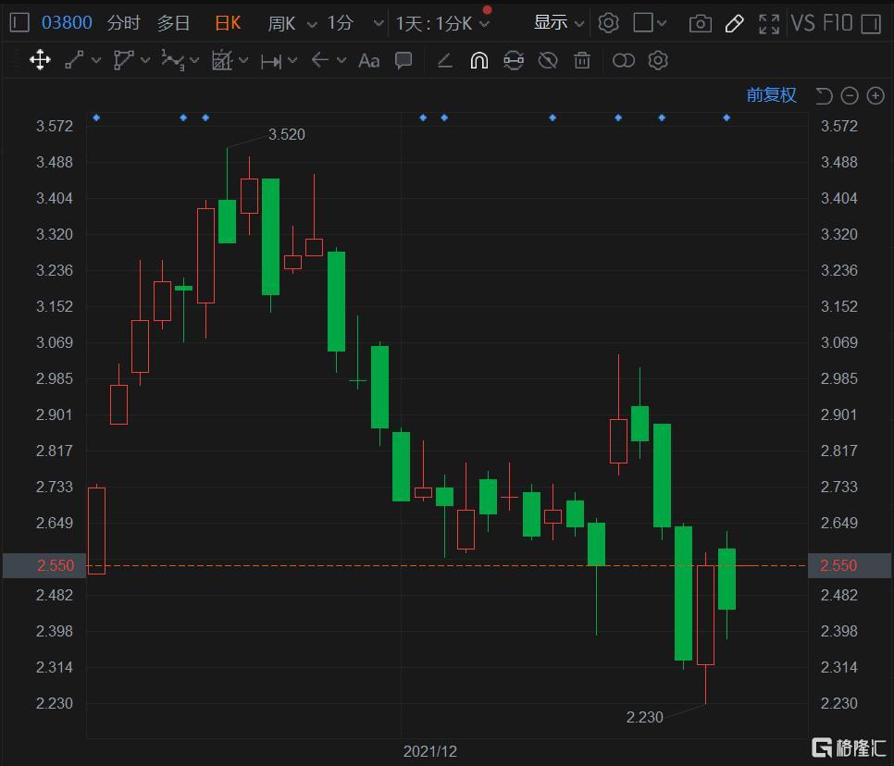Click the comment bubble annotation tool

click(x=404, y=61)
